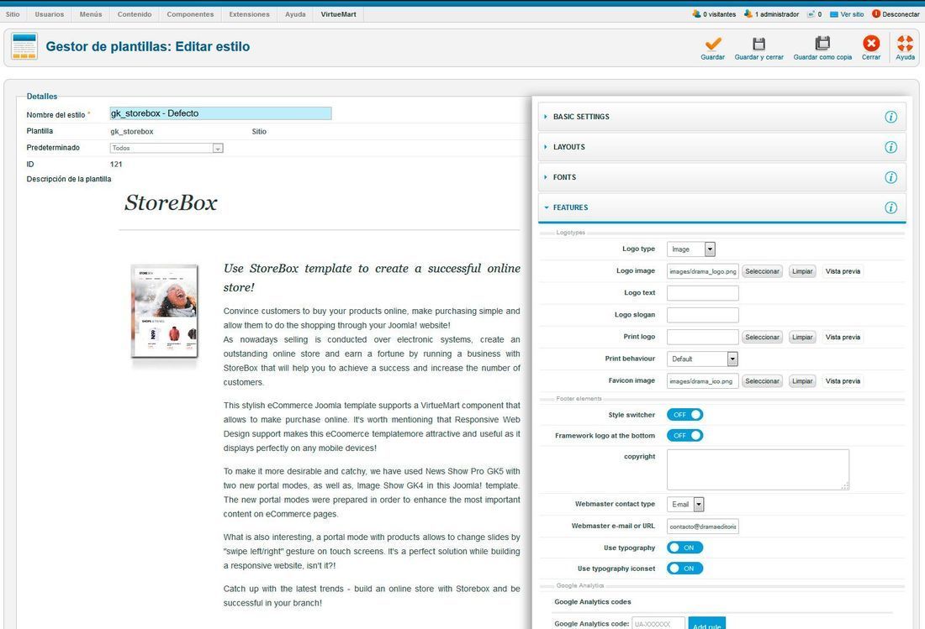Toggle the Style switcher off switch

684,415
